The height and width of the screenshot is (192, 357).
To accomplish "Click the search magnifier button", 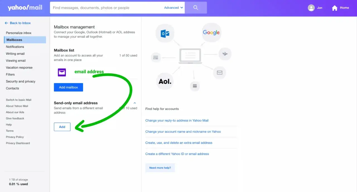I will pos(196,8).
